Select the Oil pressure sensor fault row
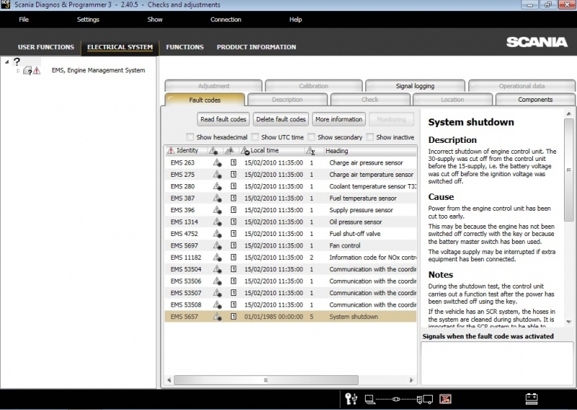The height and width of the screenshot is (410, 577). (x=291, y=222)
